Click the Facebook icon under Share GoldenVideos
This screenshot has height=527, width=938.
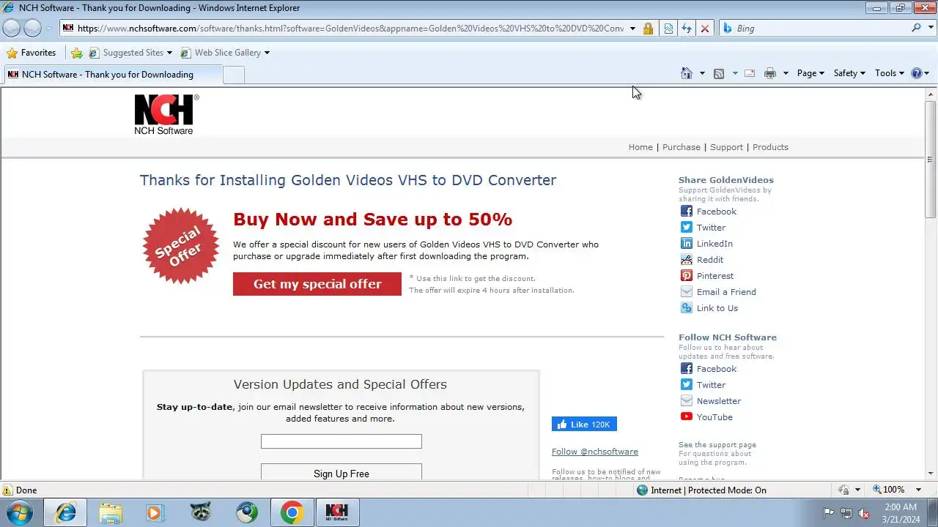pos(687,212)
